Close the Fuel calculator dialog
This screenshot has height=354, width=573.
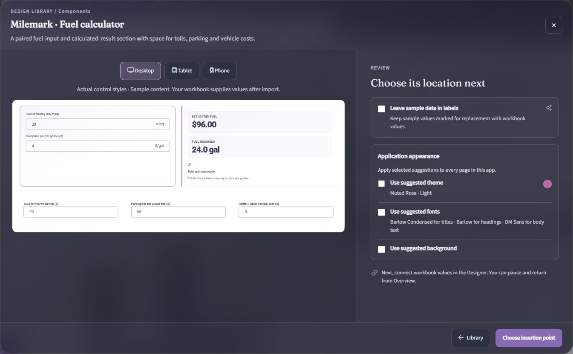click(x=553, y=25)
